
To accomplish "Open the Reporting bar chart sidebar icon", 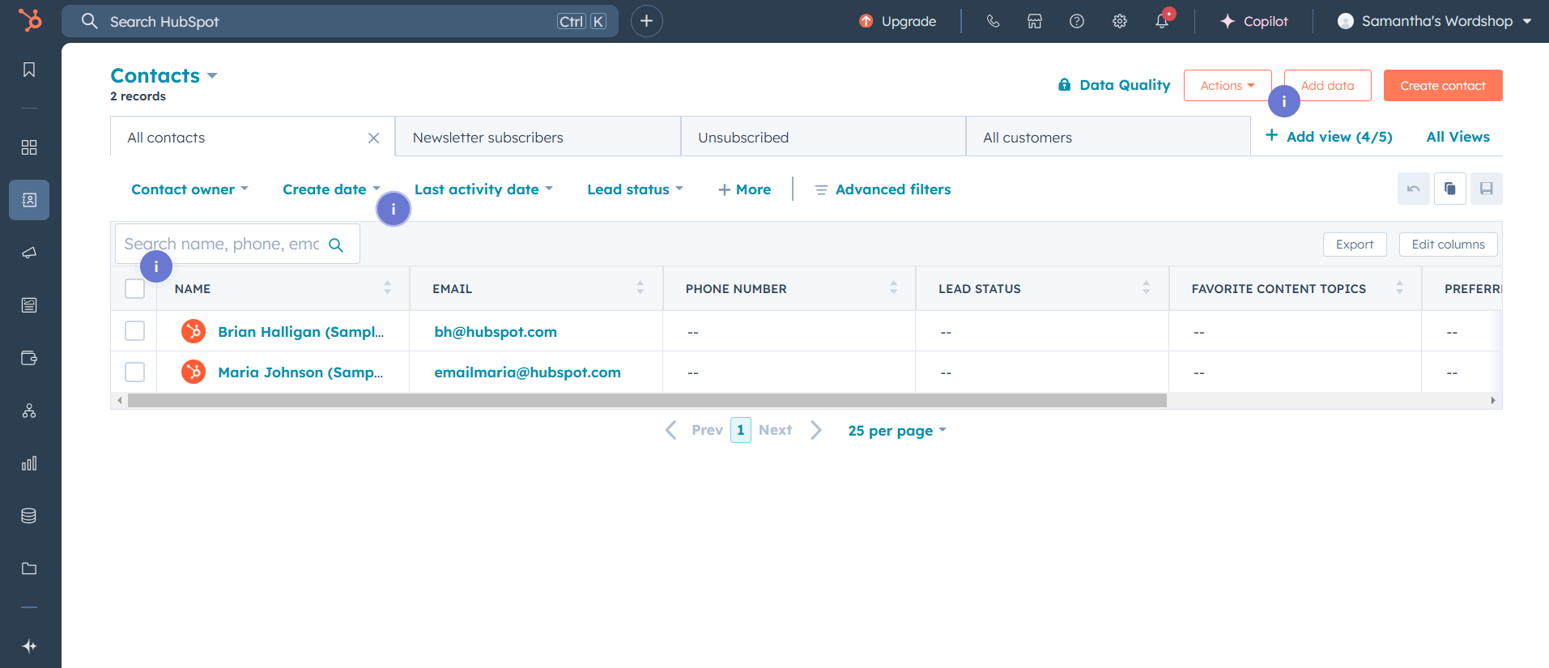I will pyautogui.click(x=29, y=463).
